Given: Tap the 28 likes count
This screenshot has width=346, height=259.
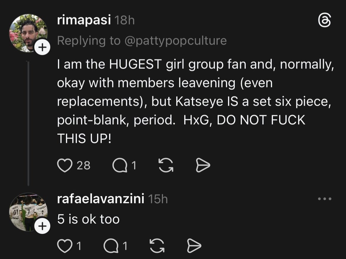Looking at the screenshot, I should point(83,166).
